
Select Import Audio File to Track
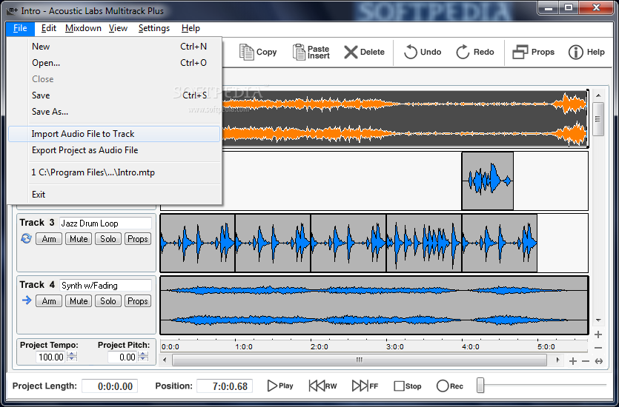click(x=114, y=134)
